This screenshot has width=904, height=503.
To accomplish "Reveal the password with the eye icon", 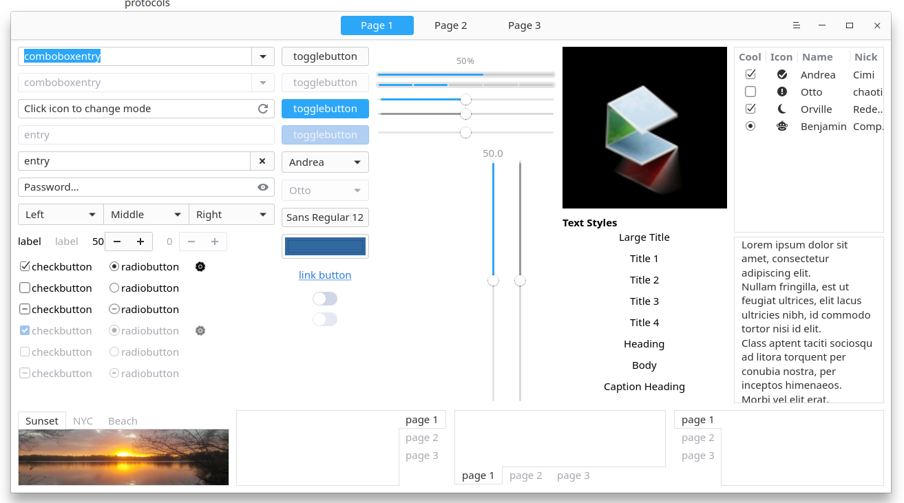I will pos(263,187).
